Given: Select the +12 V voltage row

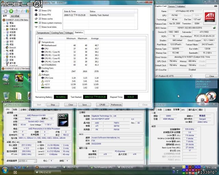Looking at the screenshot, I should pos(68,84).
